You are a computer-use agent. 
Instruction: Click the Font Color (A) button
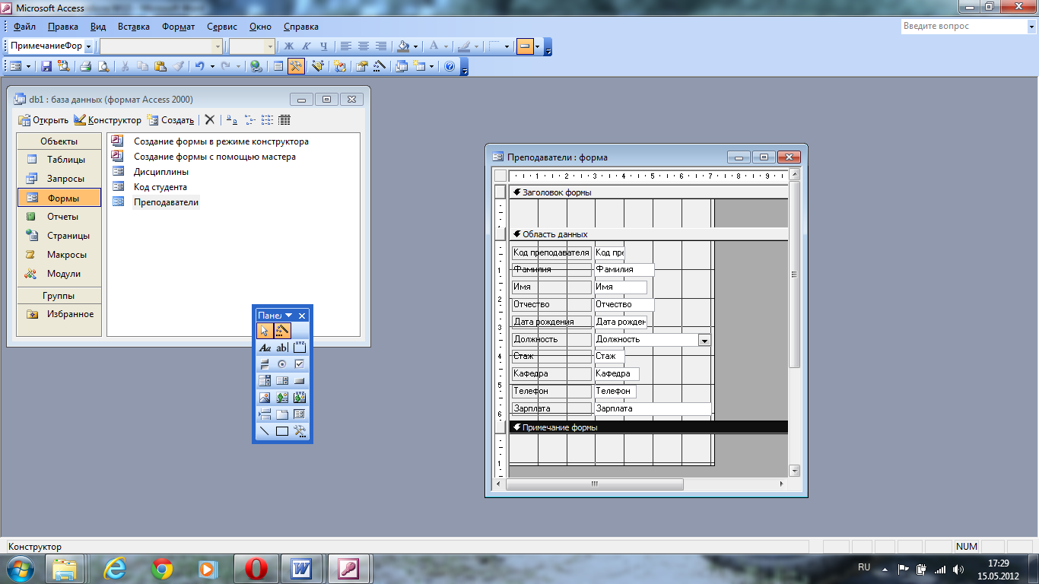[x=433, y=46]
